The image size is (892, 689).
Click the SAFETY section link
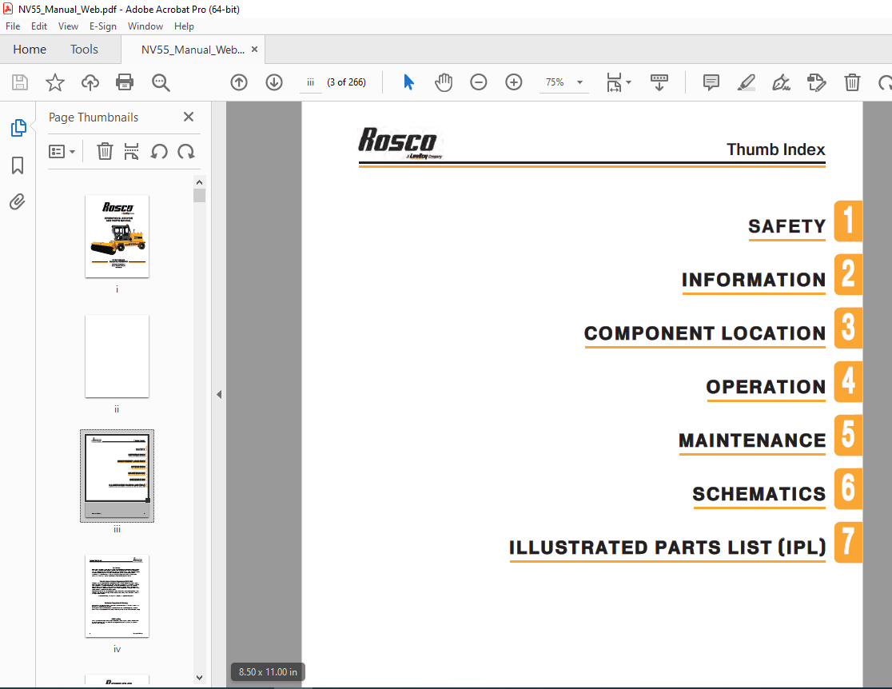[x=786, y=226]
